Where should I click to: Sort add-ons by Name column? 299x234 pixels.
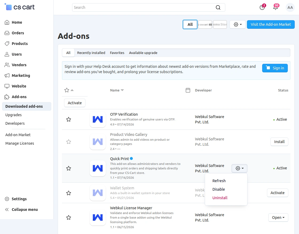coord(117,90)
